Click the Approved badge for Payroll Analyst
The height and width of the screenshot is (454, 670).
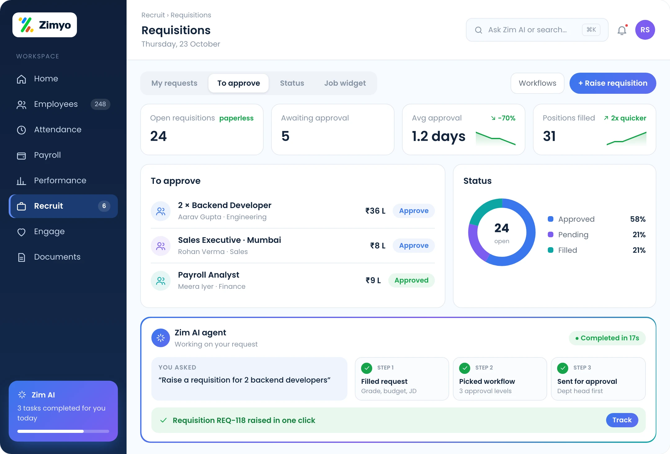click(x=411, y=280)
